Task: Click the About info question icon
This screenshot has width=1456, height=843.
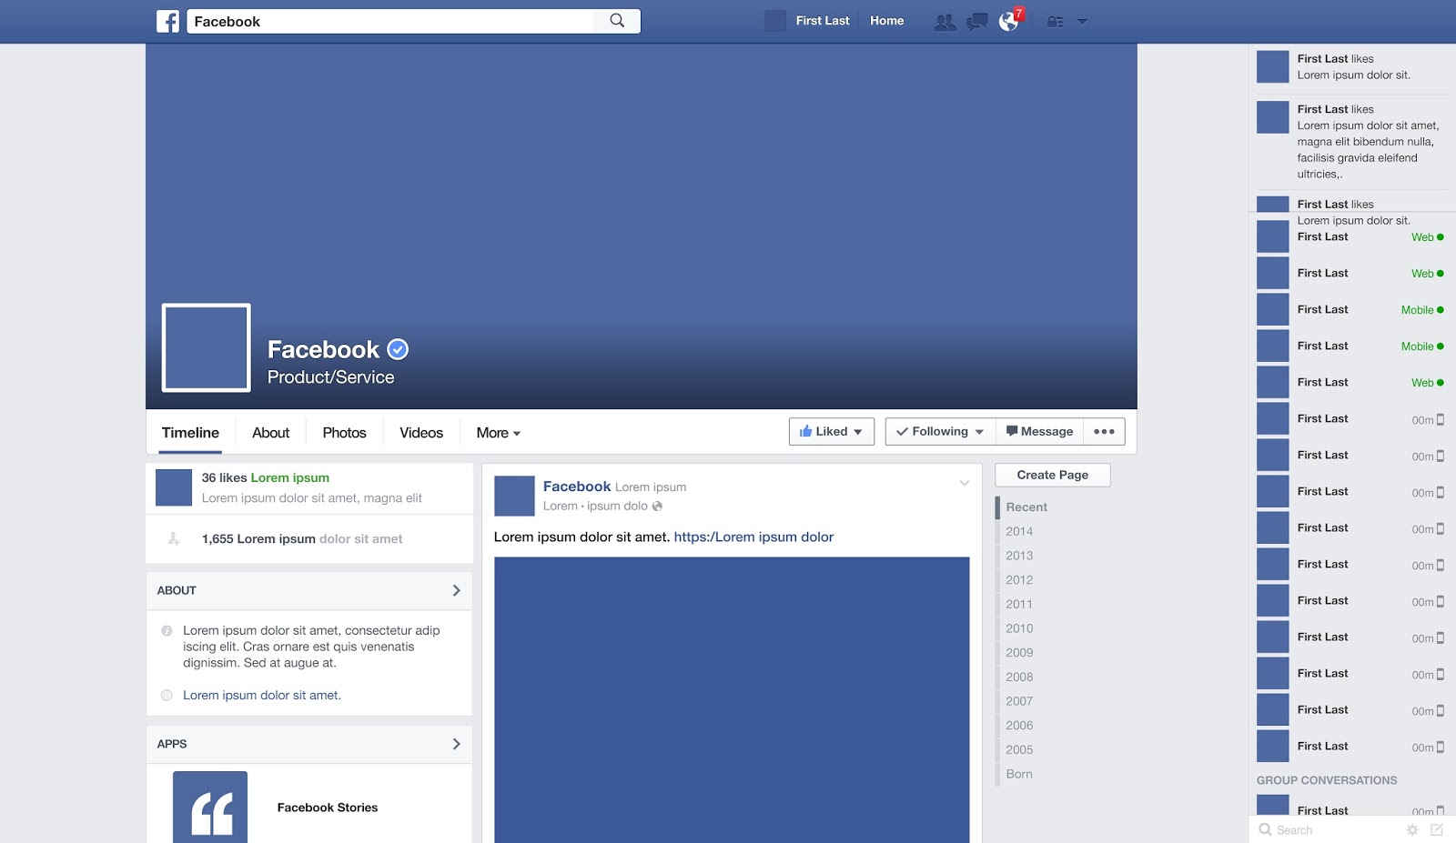Action: [167, 631]
